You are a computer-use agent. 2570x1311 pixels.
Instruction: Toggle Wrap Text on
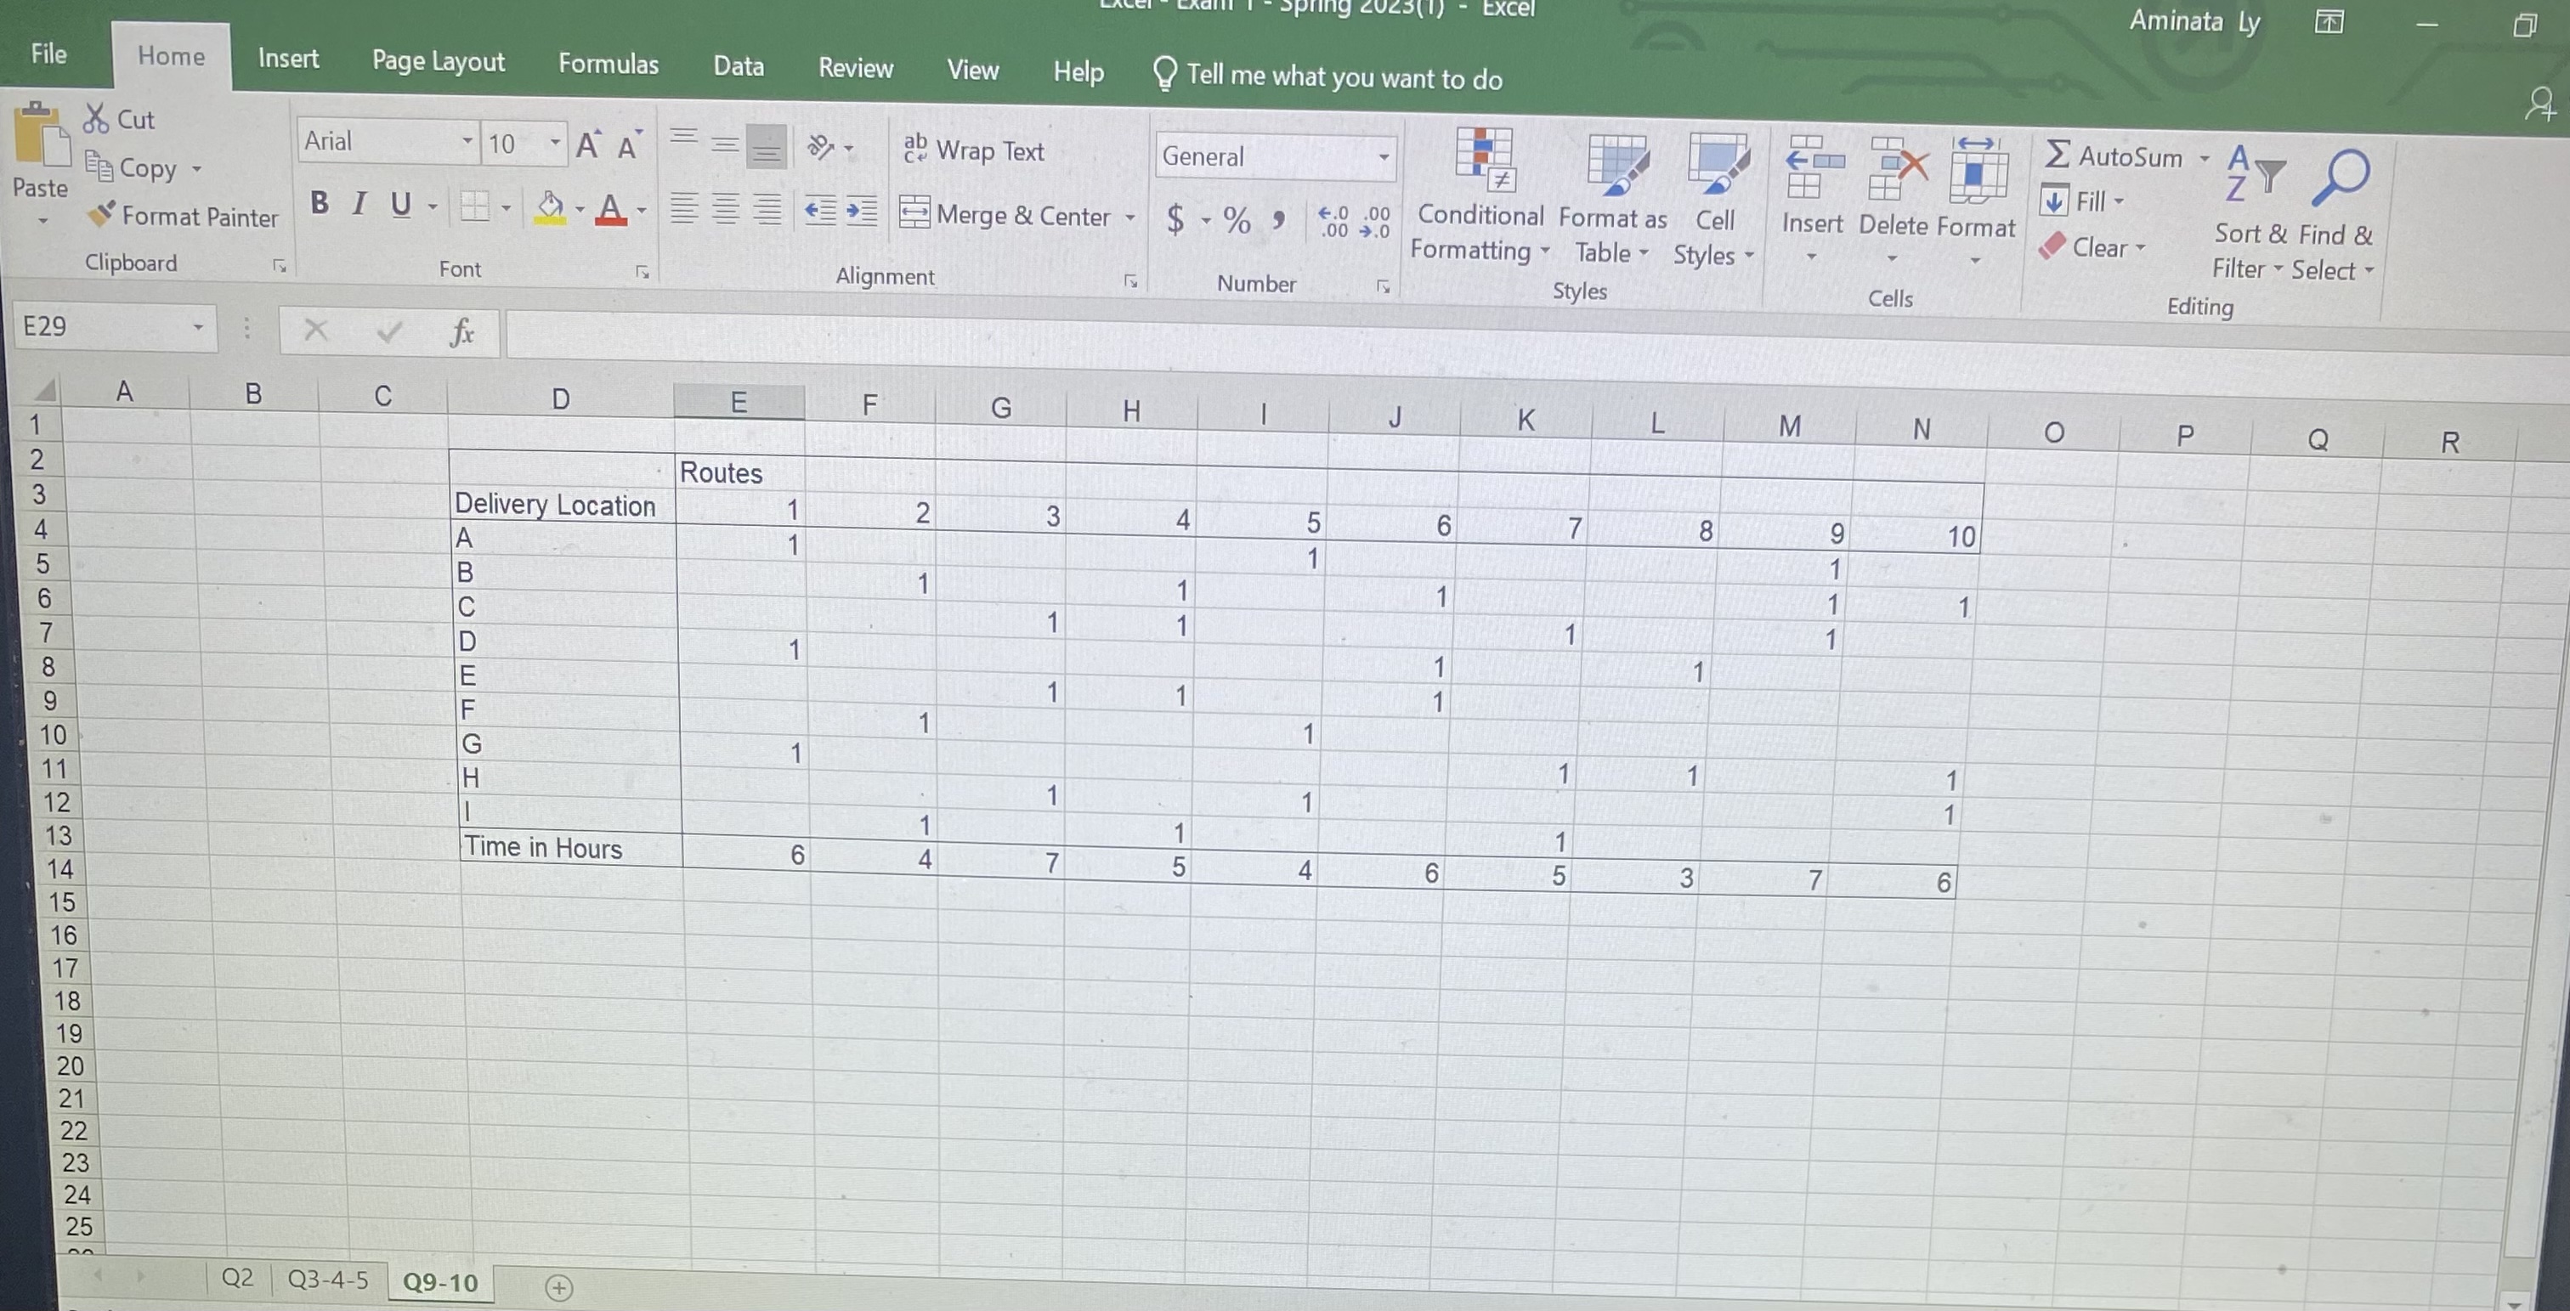(974, 150)
